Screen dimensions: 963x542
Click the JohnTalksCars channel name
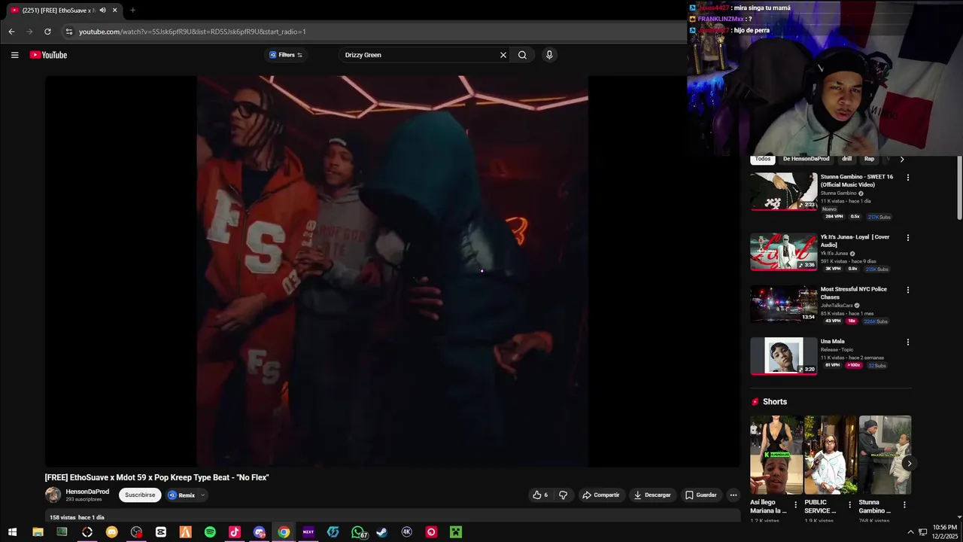coord(837,306)
